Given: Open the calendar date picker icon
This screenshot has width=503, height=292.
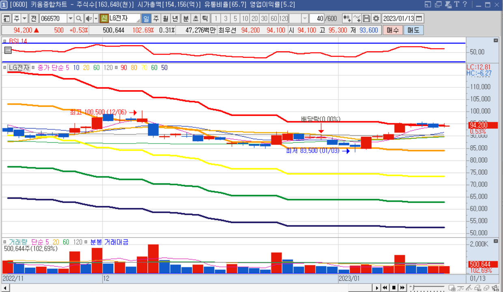Looking at the screenshot, I should coord(419,19).
